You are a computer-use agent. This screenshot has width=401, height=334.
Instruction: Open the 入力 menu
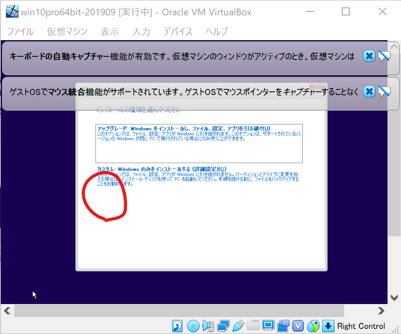pyautogui.click(x=141, y=32)
